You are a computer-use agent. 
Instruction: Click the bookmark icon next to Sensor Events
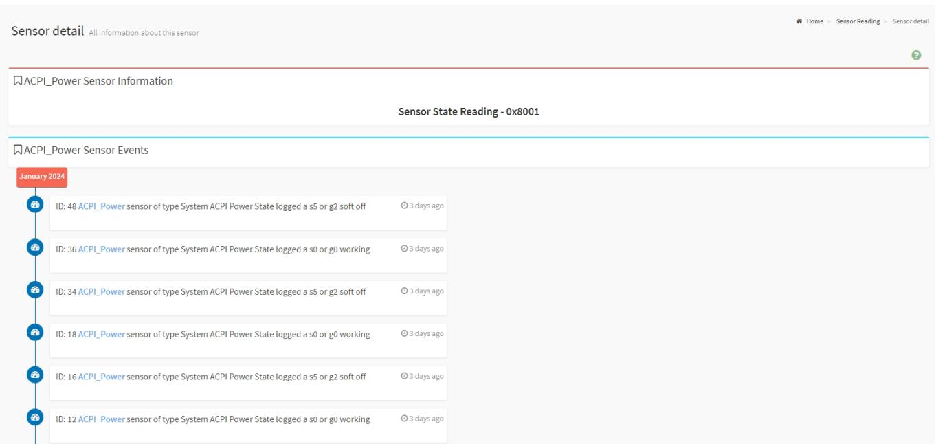click(18, 150)
